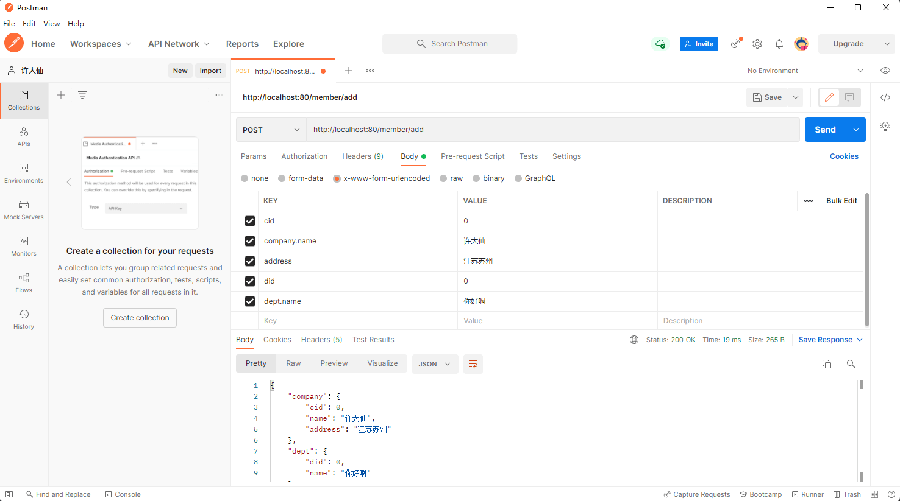Click the collections filter icon
Screen dimensions: 900x501
pyautogui.click(x=82, y=95)
